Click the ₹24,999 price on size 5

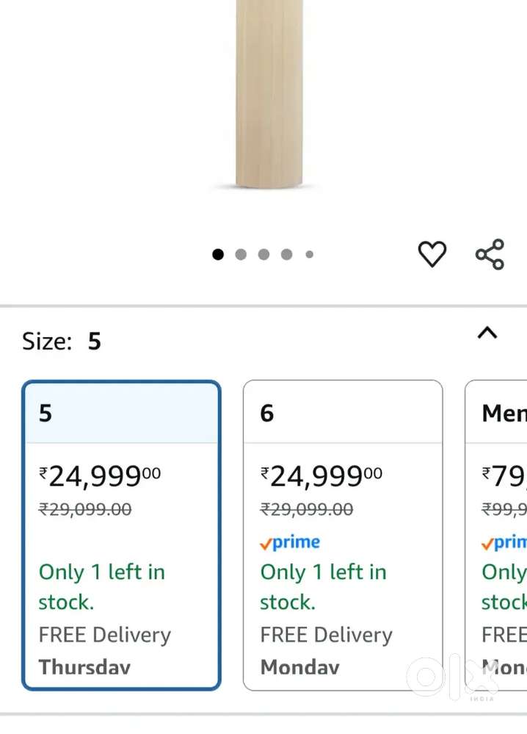98,475
